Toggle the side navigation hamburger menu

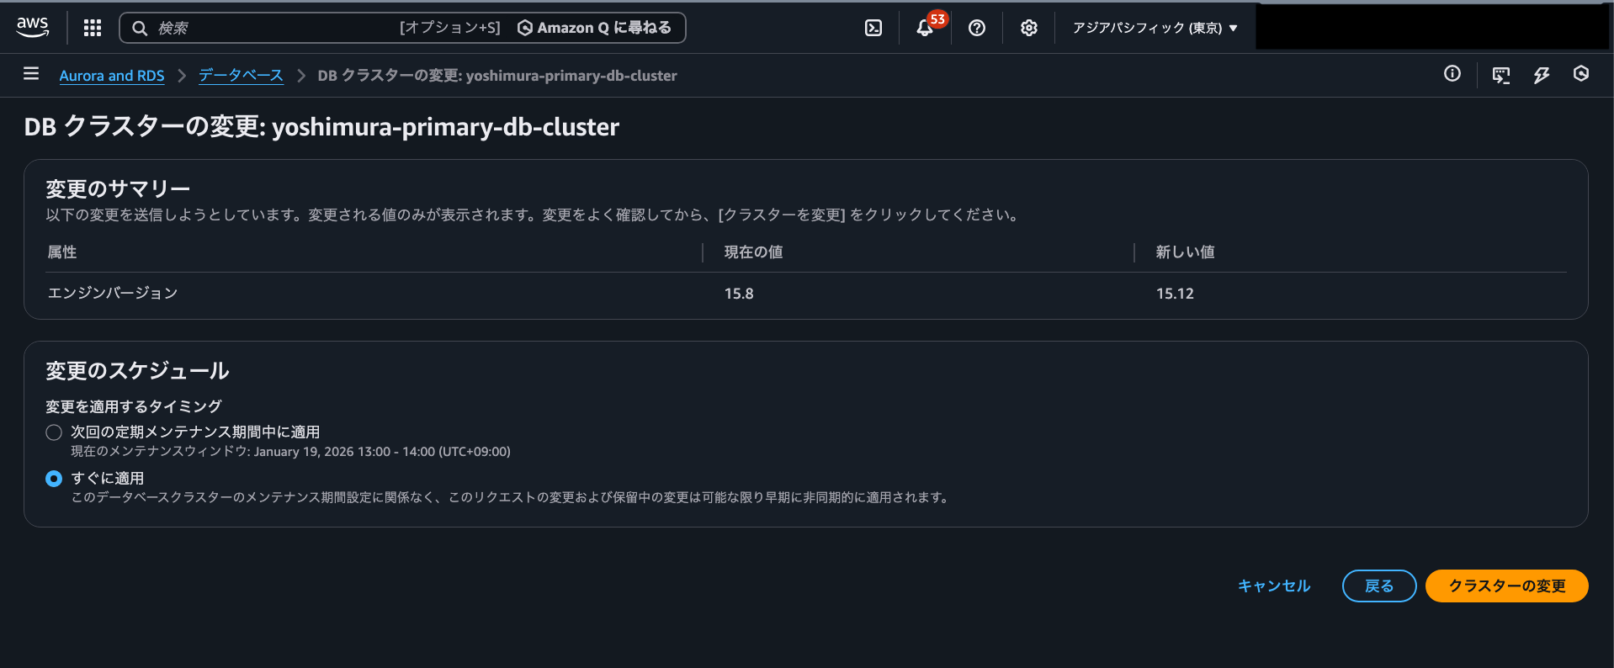[31, 74]
